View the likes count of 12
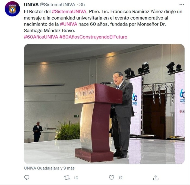The width and height of the screenshot is (190, 185). click(x=120, y=178)
